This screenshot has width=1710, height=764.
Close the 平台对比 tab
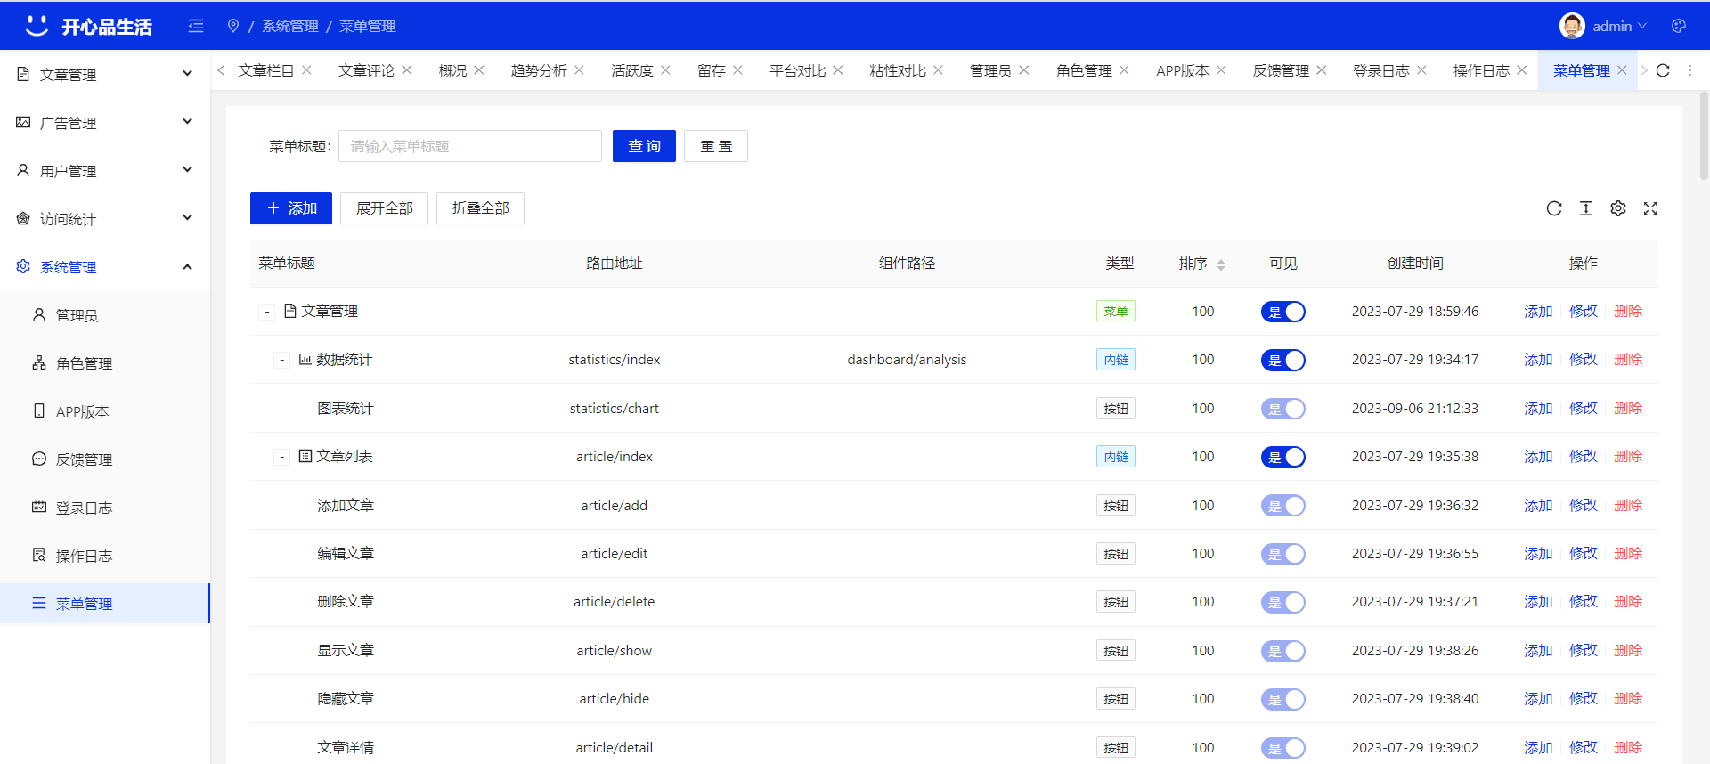coord(838,70)
